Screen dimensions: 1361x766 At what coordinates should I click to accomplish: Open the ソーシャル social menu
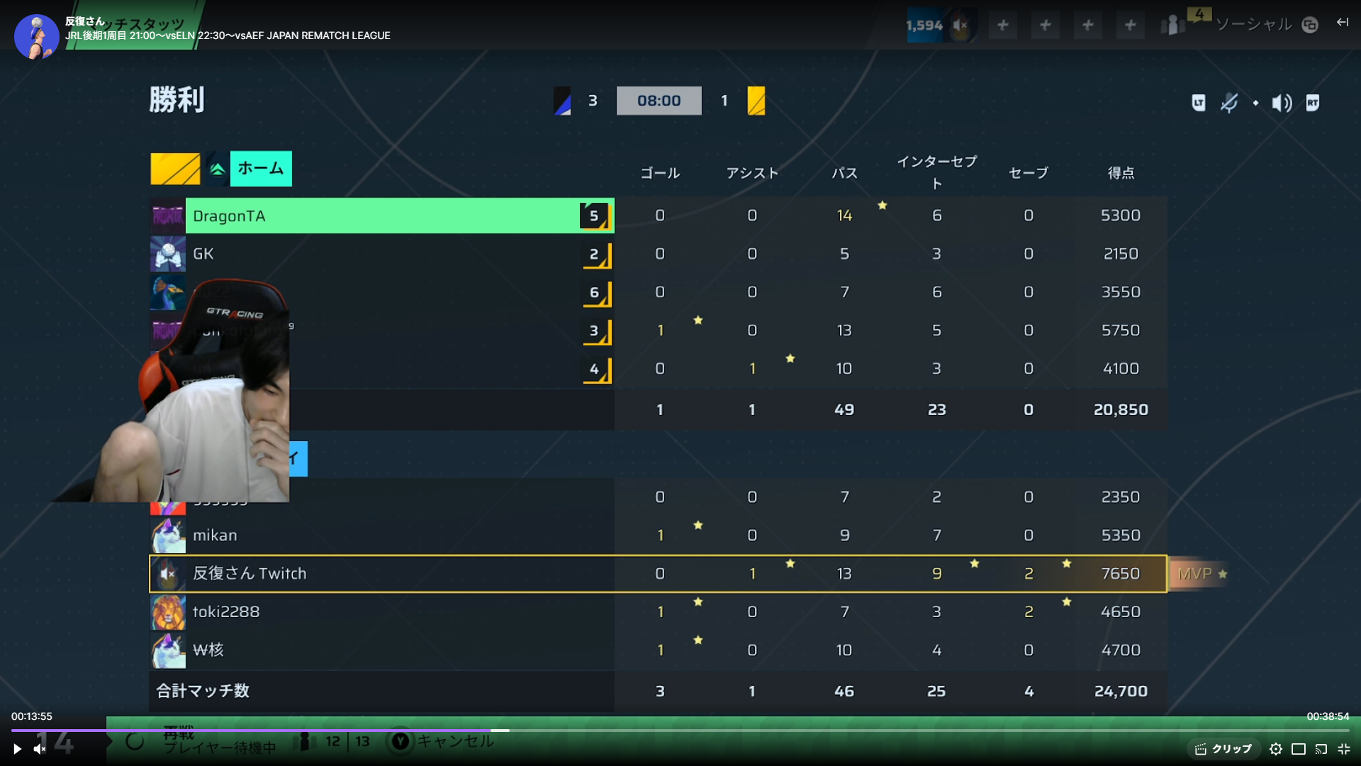point(1254,25)
